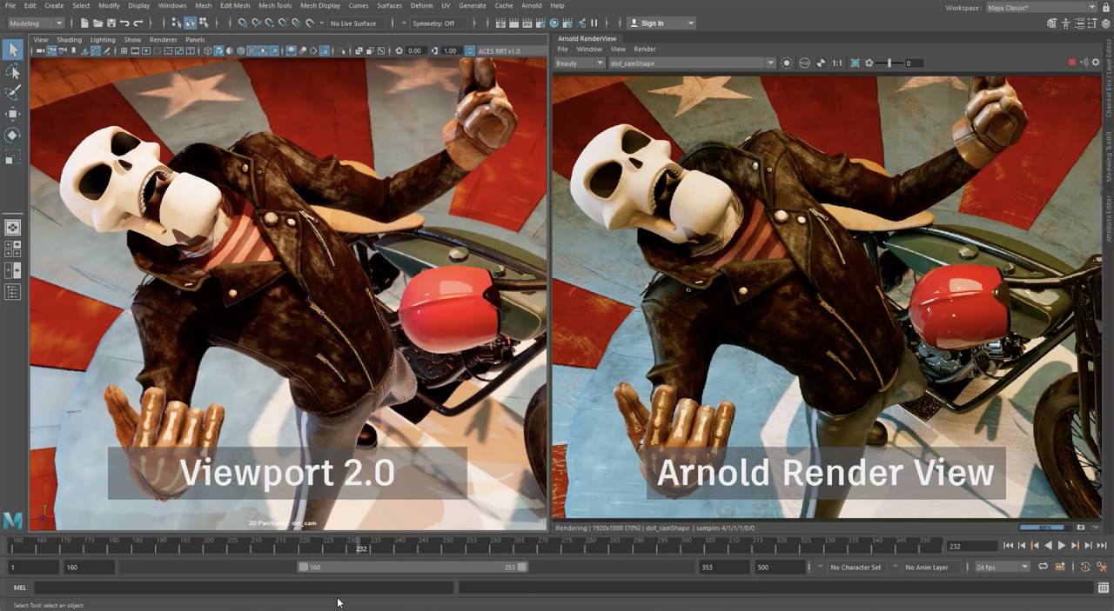Select the Select Tool in the left toolbox
The image size is (1114, 611).
(x=12, y=50)
